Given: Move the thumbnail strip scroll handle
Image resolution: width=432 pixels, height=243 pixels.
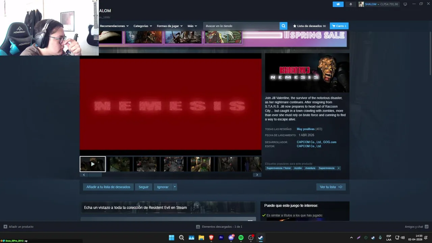Looking at the screenshot, I should (x=95, y=175).
